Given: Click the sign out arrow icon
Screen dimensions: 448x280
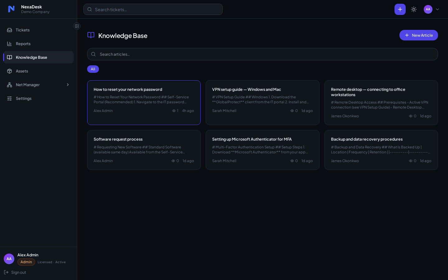Looking at the screenshot, I should 6,272.
